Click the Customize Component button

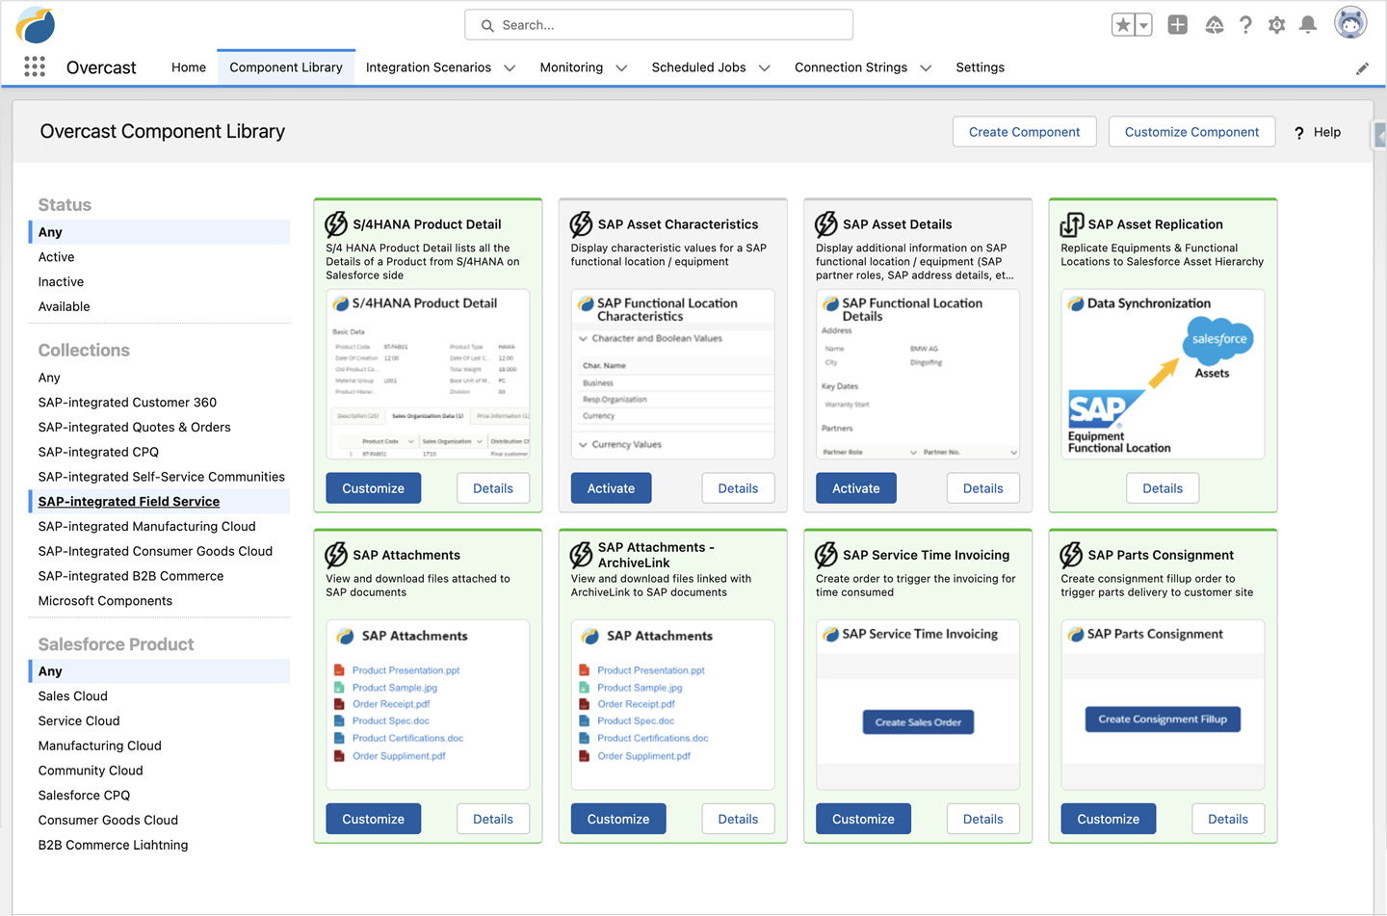(1191, 132)
